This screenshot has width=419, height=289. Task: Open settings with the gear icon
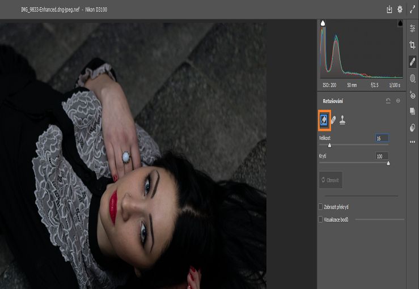click(400, 9)
